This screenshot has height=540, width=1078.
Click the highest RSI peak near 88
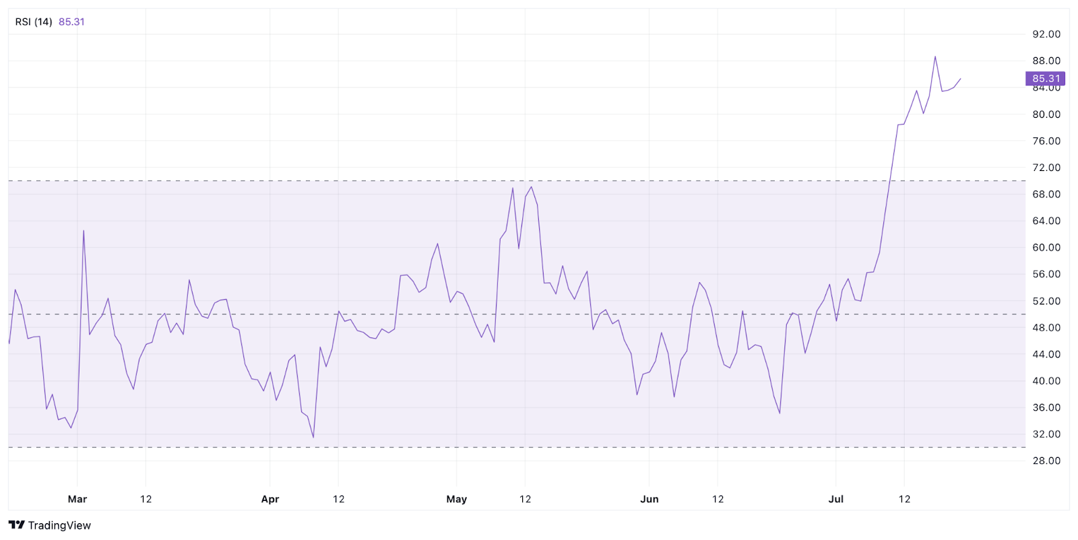[x=934, y=57]
